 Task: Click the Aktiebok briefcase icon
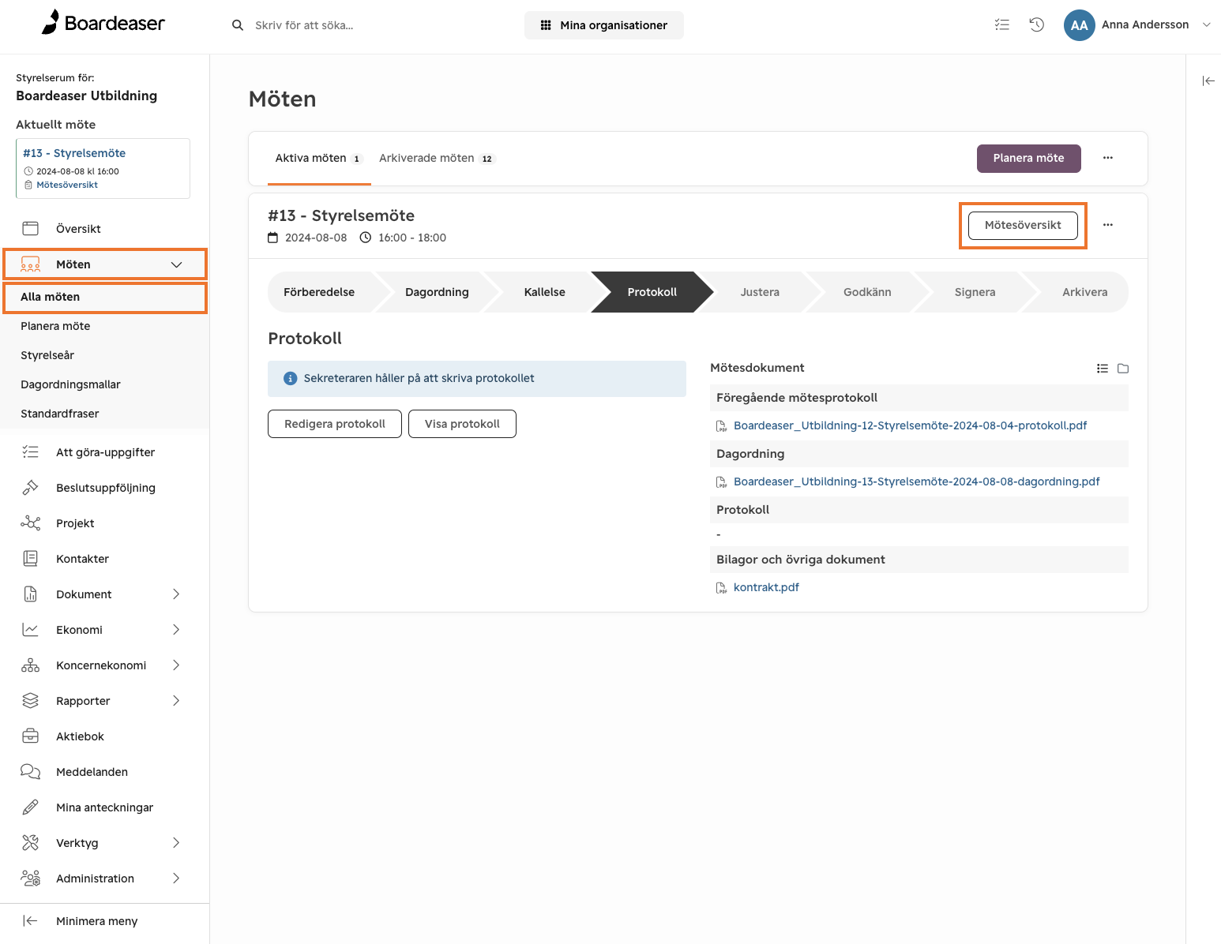click(x=31, y=736)
